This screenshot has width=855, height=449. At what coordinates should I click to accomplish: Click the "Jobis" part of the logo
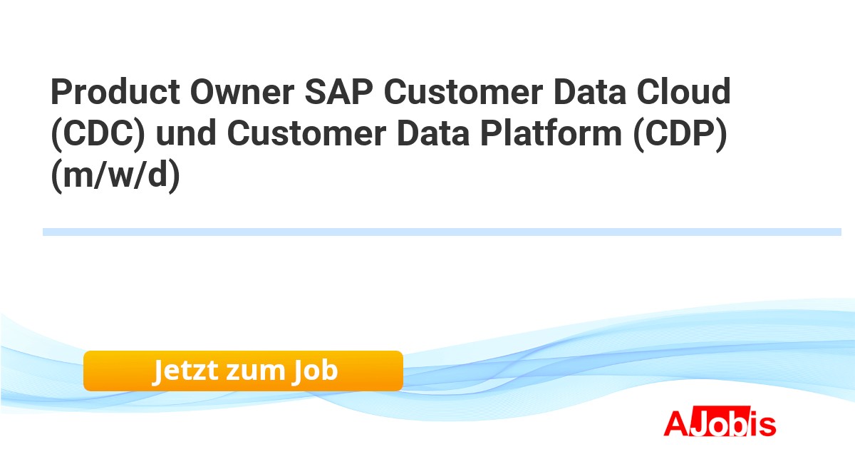(x=734, y=424)
